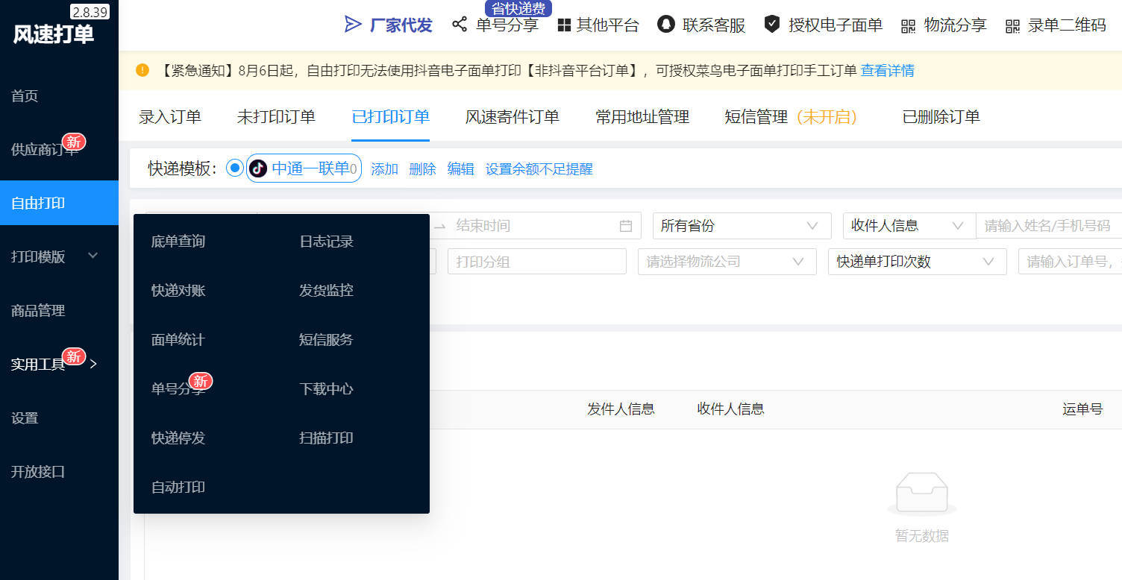Click 底单查询 in the tools menu
The height and width of the screenshot is (580, 1122).
tap(178, 242)
